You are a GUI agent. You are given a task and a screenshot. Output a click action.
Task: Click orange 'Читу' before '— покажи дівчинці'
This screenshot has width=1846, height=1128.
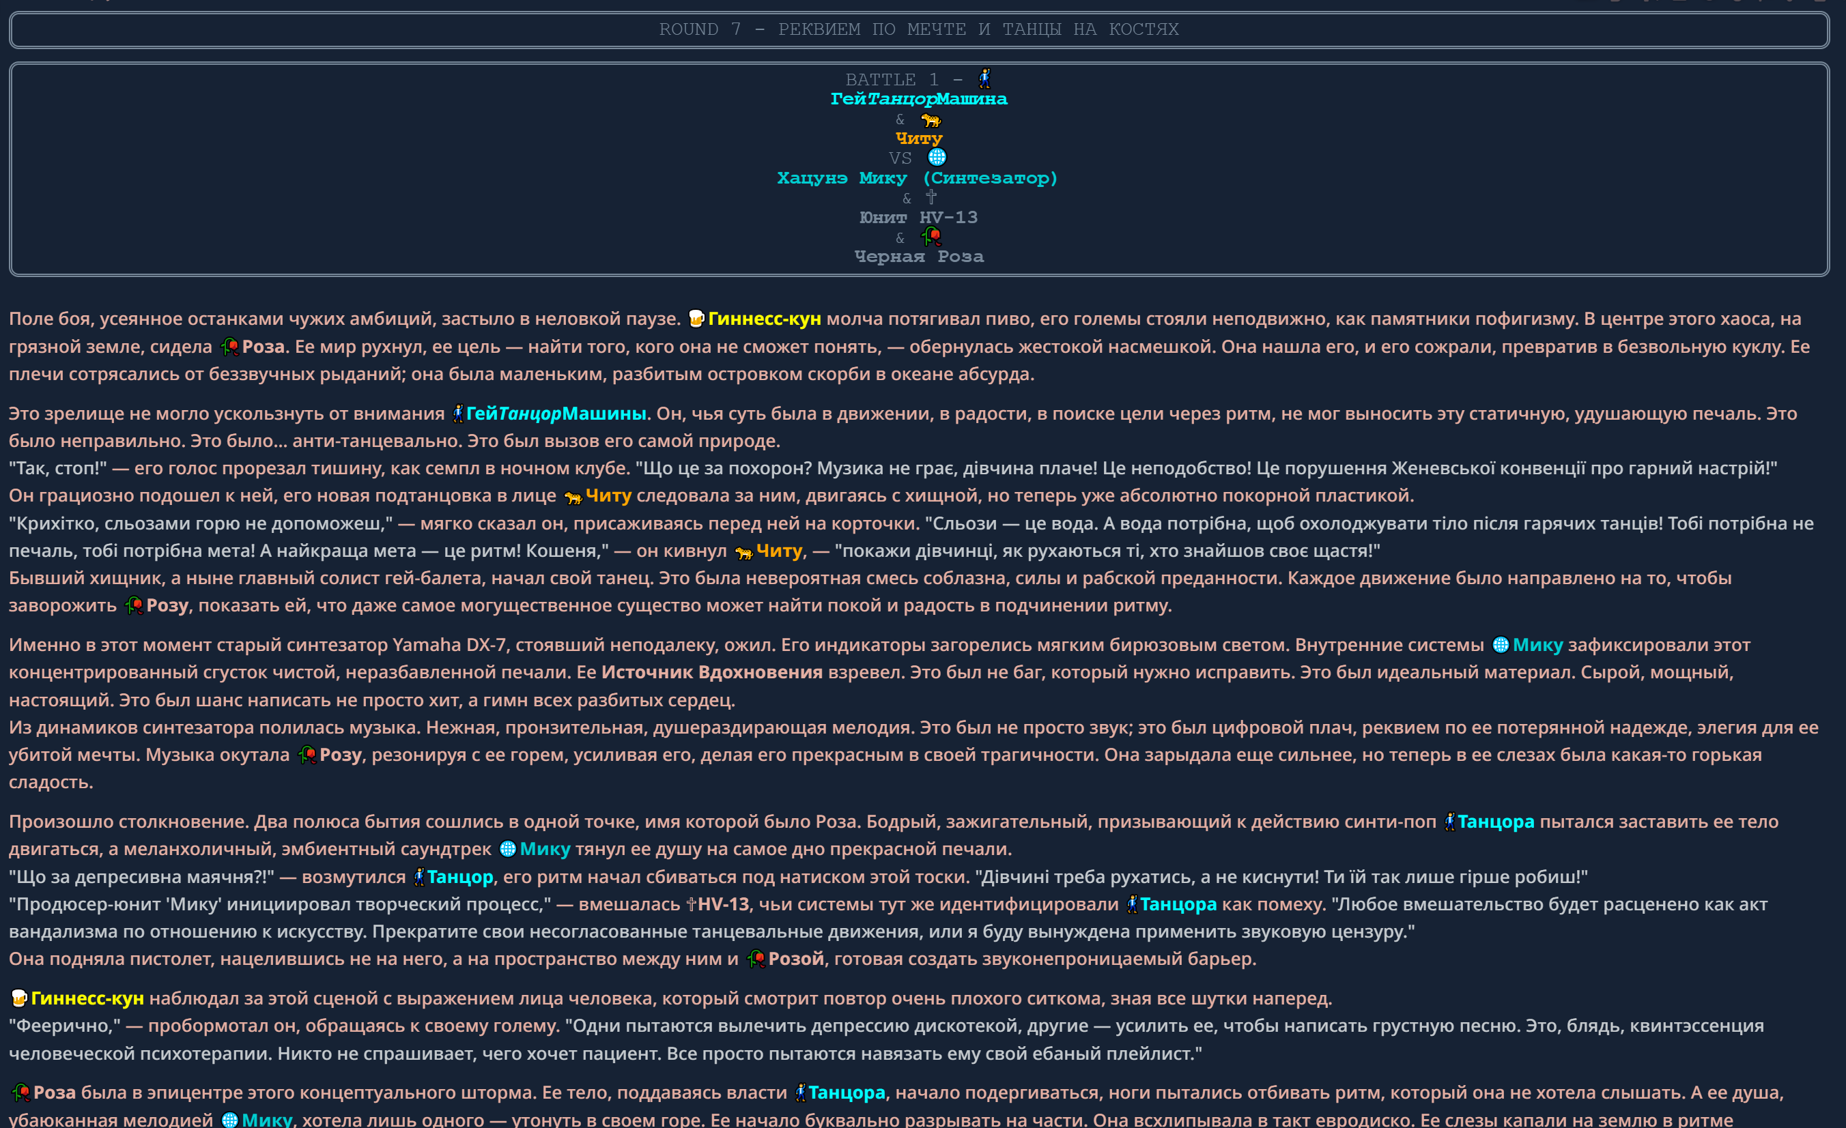tap(779, 551)
